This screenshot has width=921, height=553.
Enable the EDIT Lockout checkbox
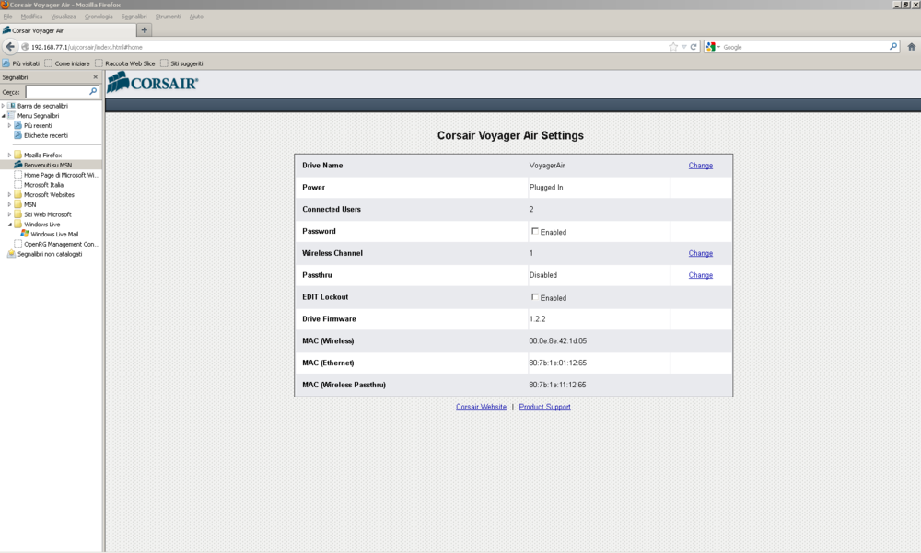pyautogui.click(x=534, y=297)
